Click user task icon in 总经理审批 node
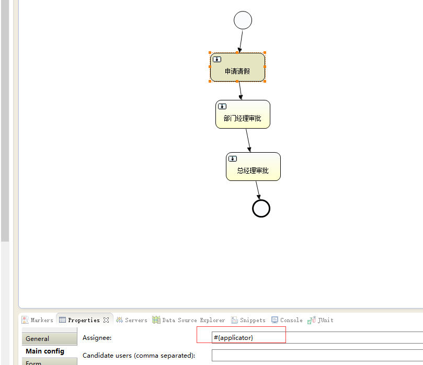The height and width of the screenshot is (365, 423). 233,158
